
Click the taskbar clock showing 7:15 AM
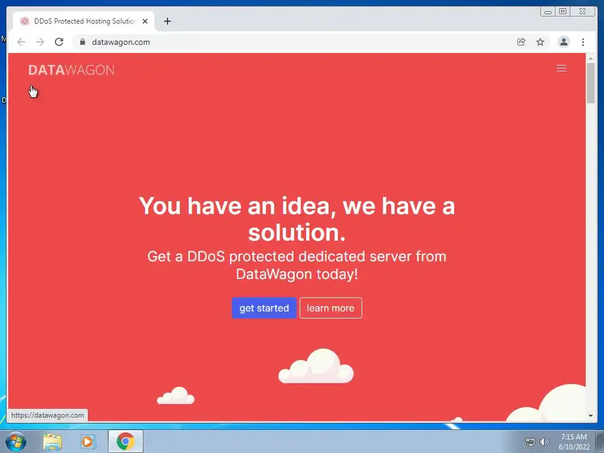coord(574,442)
